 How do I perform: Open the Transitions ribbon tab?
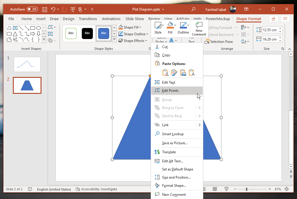[x=88, y=19]
